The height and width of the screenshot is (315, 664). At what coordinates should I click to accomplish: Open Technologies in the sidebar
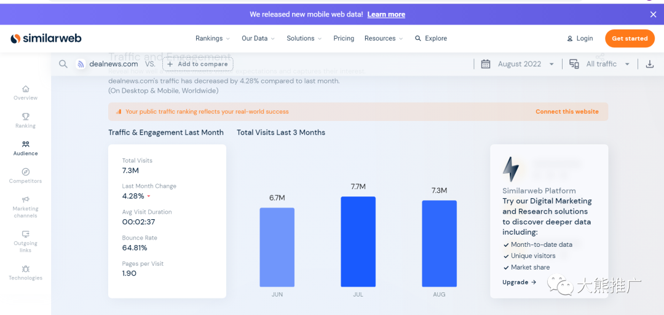[x=26, y=269]
